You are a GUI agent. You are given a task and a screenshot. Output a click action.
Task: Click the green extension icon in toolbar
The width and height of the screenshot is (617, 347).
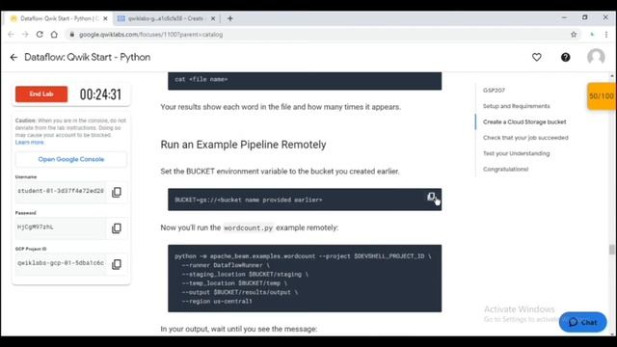[x=592, y=35]
